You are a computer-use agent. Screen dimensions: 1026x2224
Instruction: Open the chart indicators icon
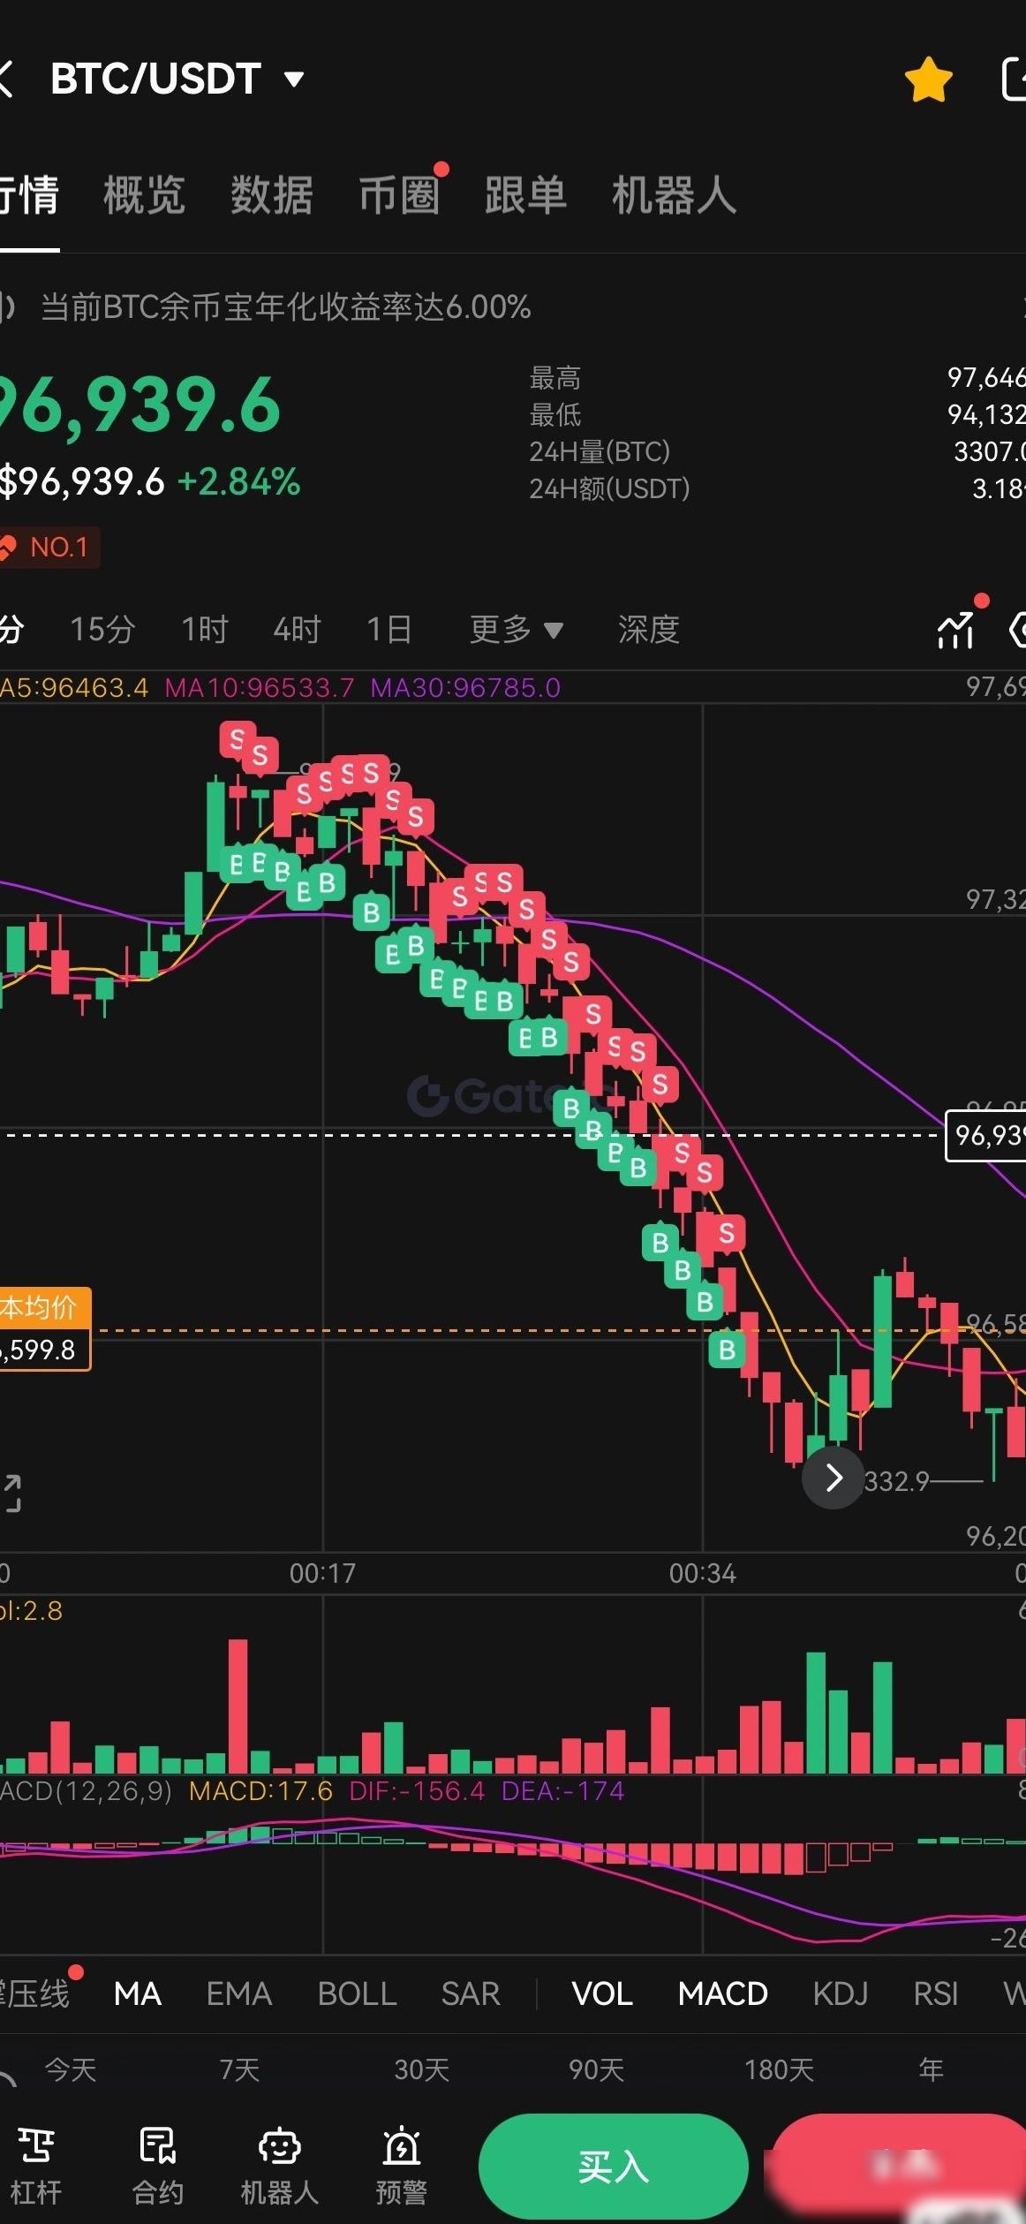956,630
